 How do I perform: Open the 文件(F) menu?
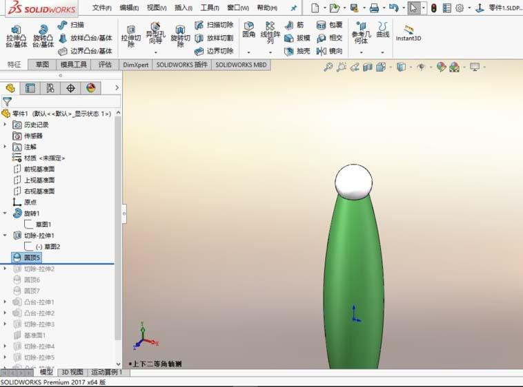pos(101,8)
